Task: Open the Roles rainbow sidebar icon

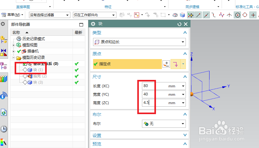Action: pyautogui.click(x=3, y=142)
